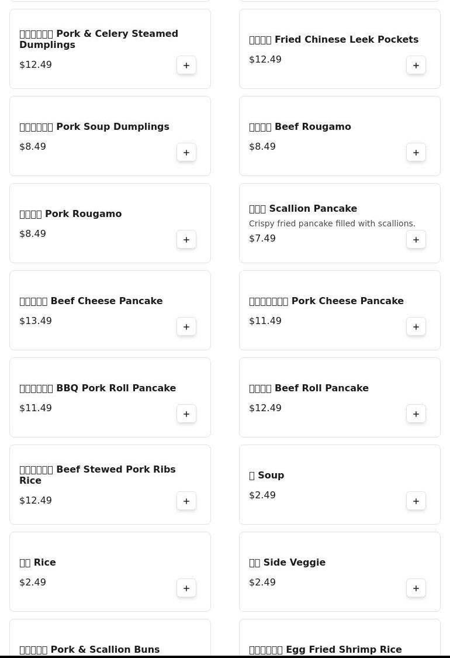Add BBQ Pork Roll Pancake with plus

click(186, 414)
